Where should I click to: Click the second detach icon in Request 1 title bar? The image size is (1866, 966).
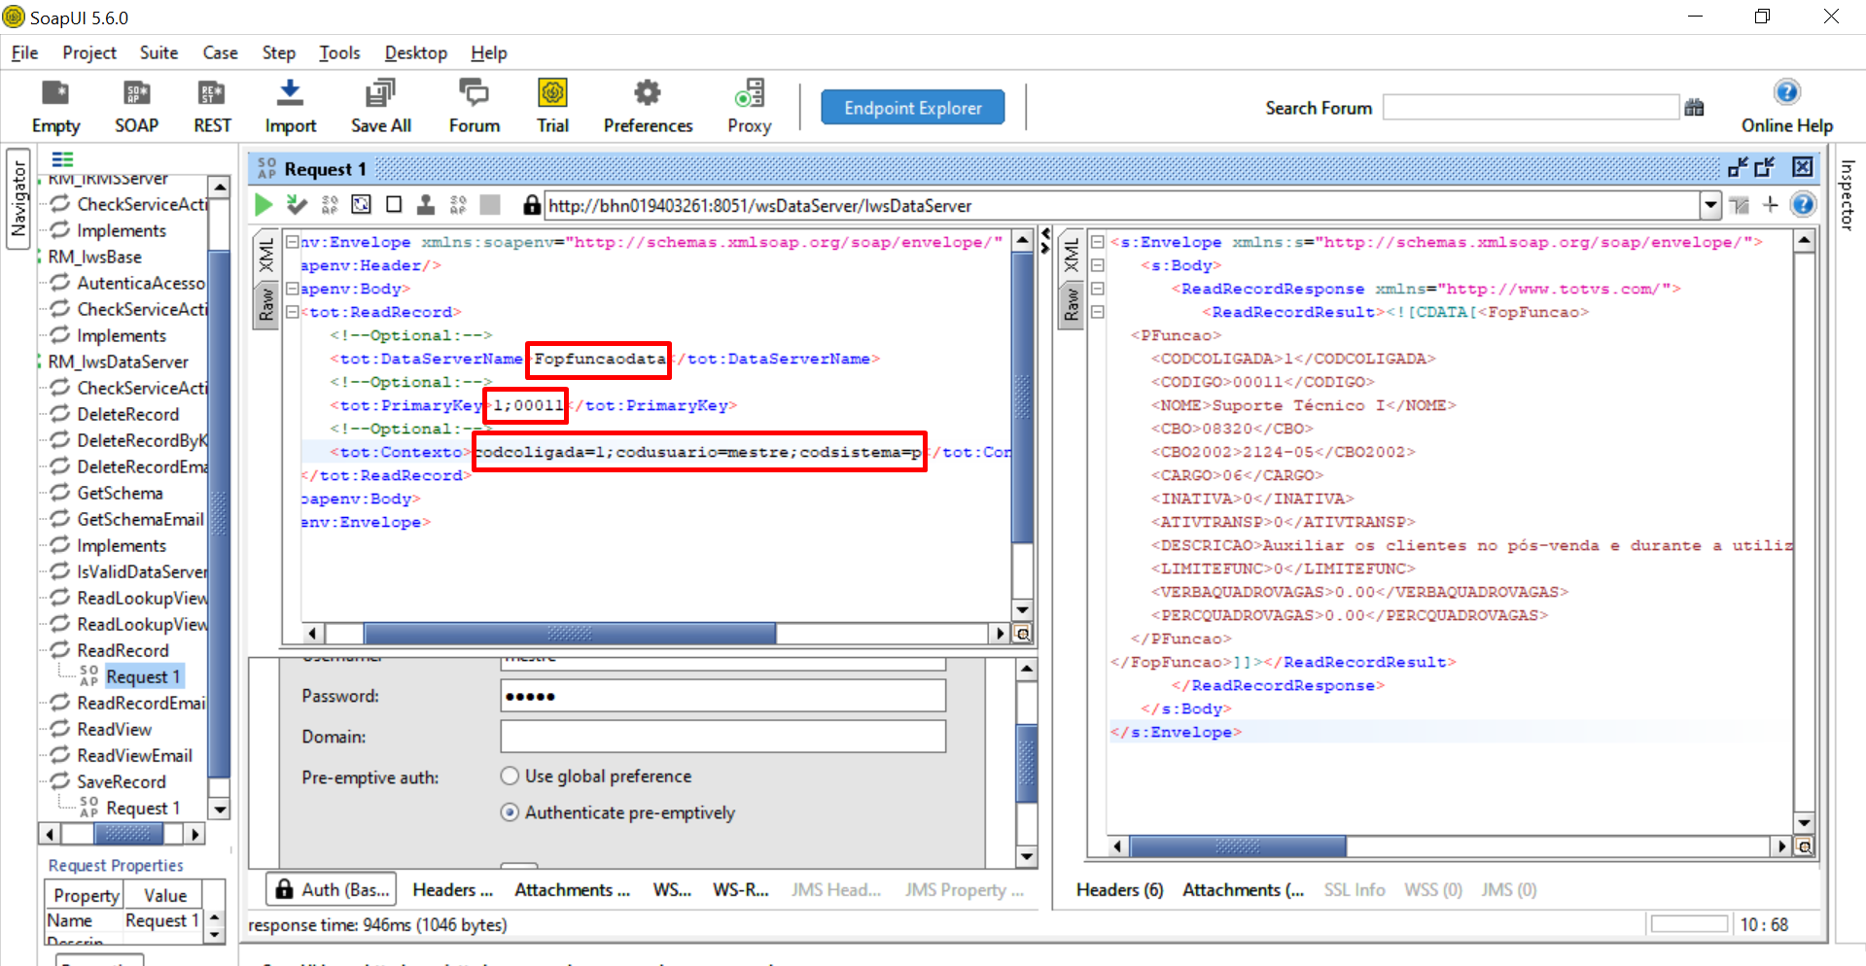click(x=1765, y=167)
